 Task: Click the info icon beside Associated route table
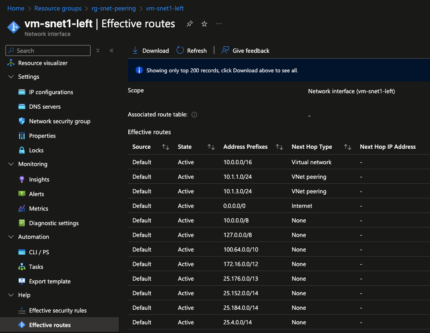click(x=194, y=115)
